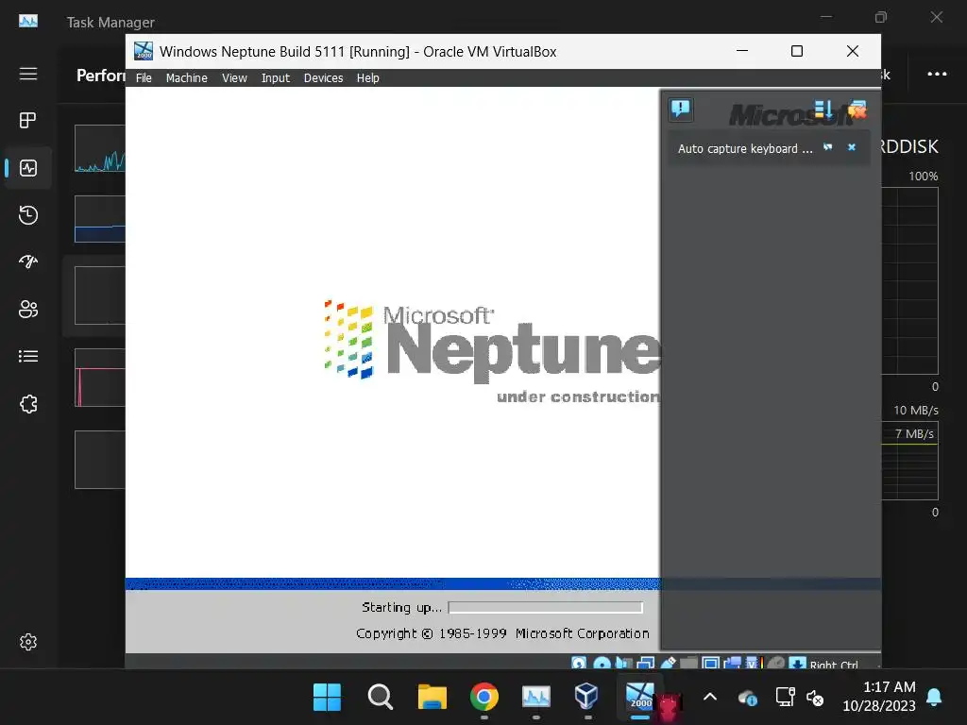Click the OneDrive cloud tray icon
Image resolution: width=967 pixels, height=725 pixels.
click(x=748, y=698)
